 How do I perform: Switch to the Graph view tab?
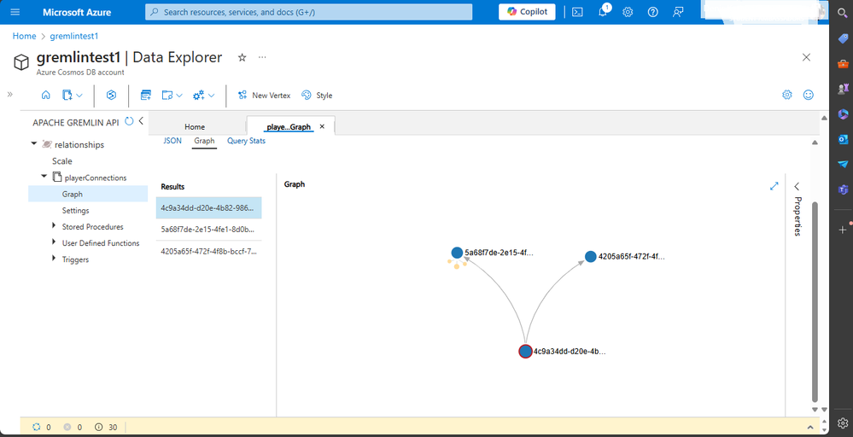tap(205, 141)
